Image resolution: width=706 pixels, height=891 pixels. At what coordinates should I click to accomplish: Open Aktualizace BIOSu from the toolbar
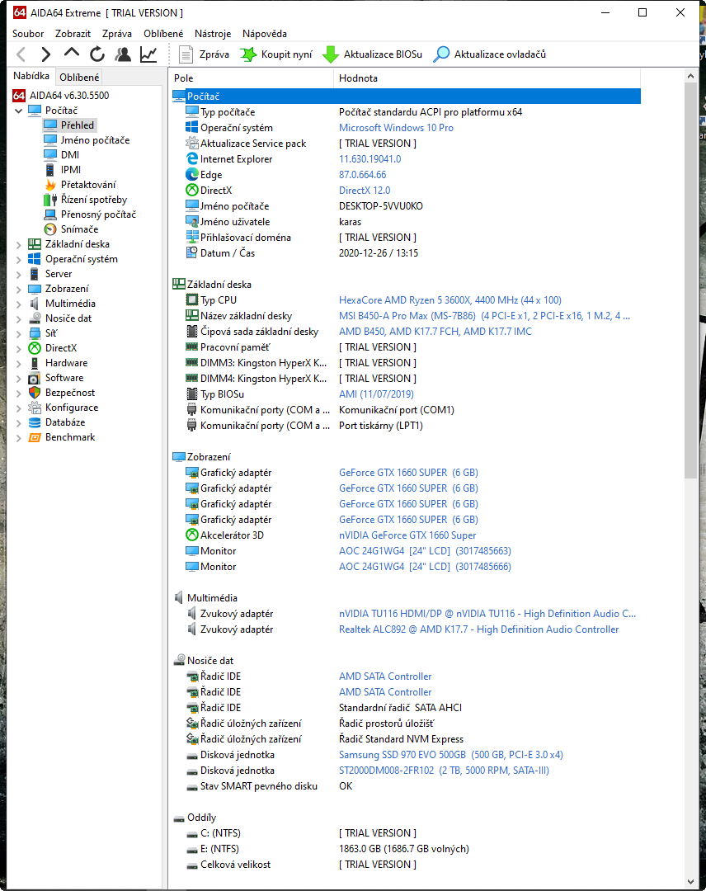coord(372,54)
